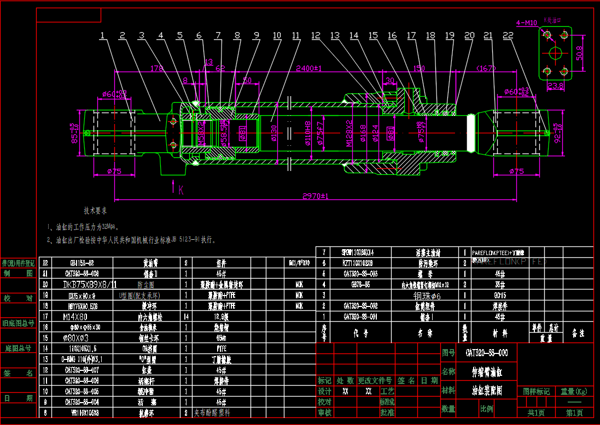The width and height of the screenshot is (600, 425).
Task: Click the (167) reference dimension
Action: (485, 68)
